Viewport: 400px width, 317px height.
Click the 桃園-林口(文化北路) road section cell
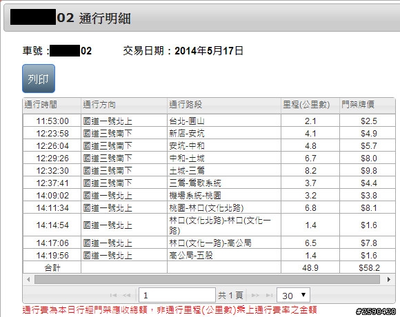coord(224,208)
